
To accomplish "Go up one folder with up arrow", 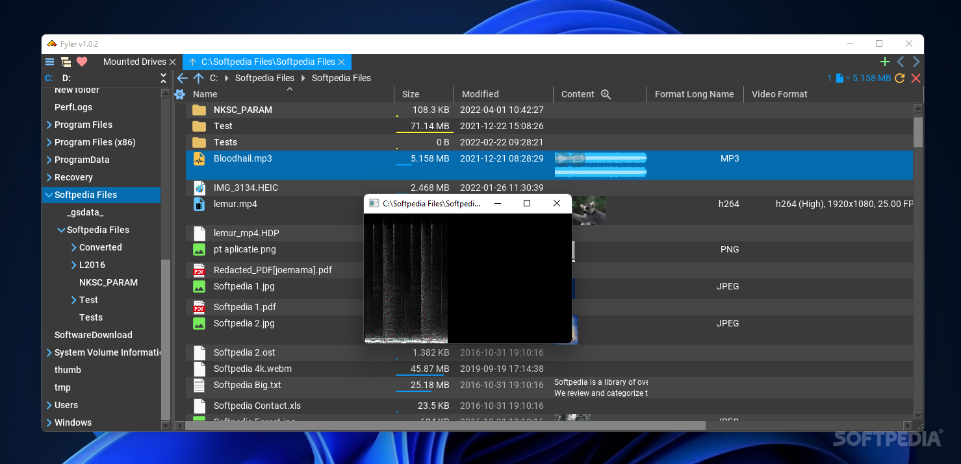I will click(x=198, y=78).
